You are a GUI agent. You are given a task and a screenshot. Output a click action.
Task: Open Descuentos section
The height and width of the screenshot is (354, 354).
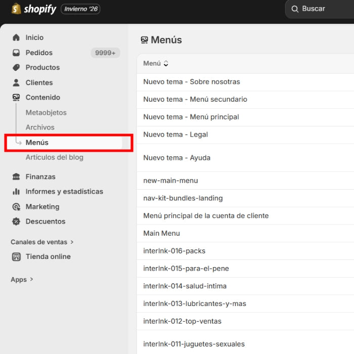(46, 222)
